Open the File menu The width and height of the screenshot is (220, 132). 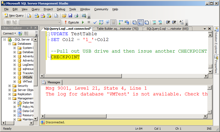pos(6,9)
